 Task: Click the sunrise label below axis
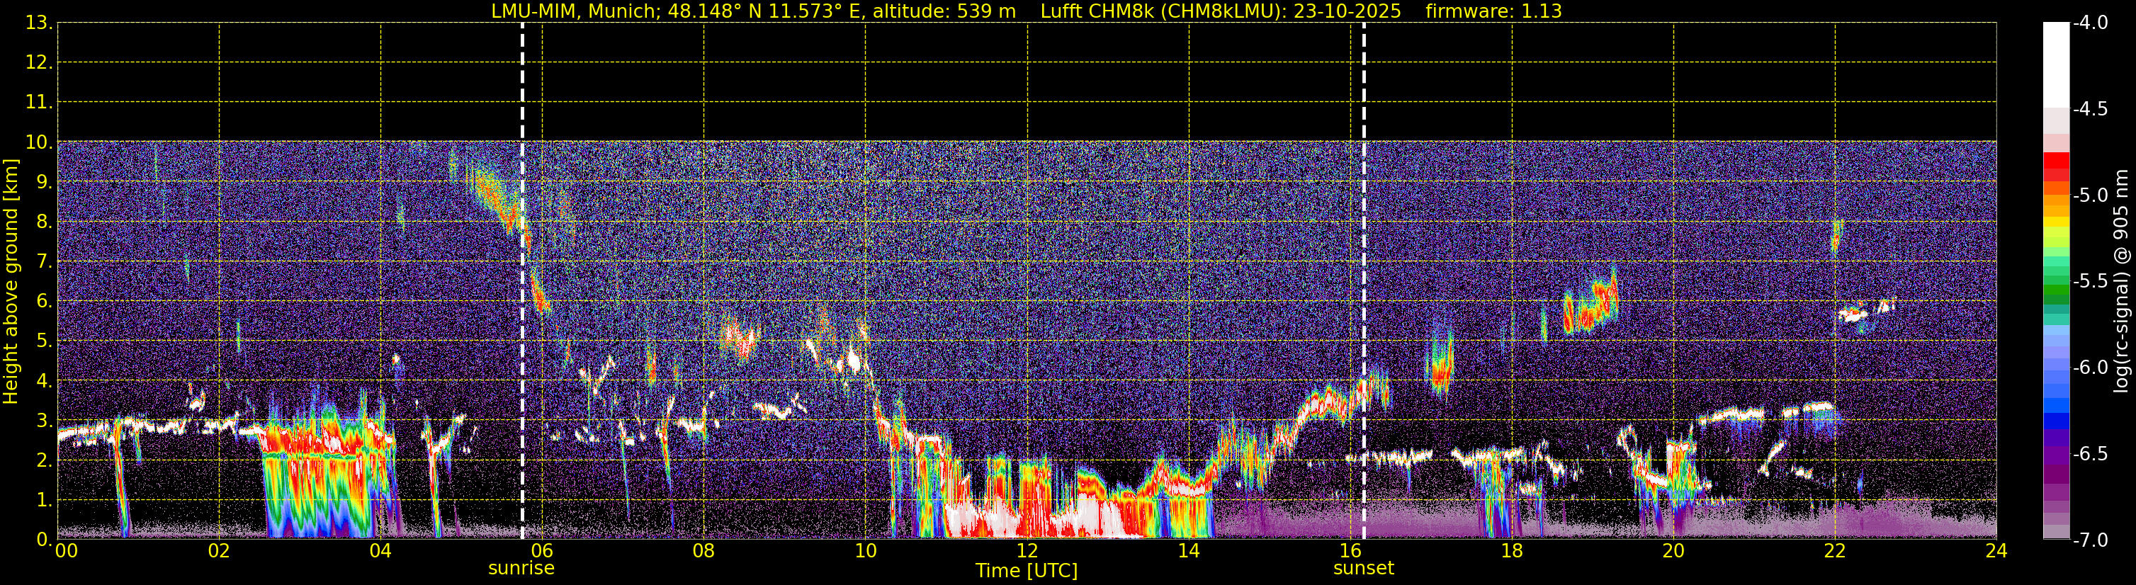521,569
